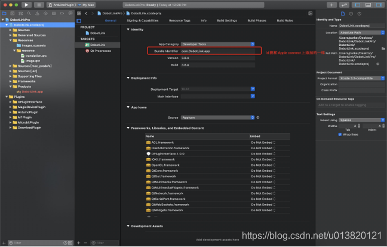The width and height of the screenshot is (387, 247).
Task: Switch to Build Phases tab
Action: 257,20
